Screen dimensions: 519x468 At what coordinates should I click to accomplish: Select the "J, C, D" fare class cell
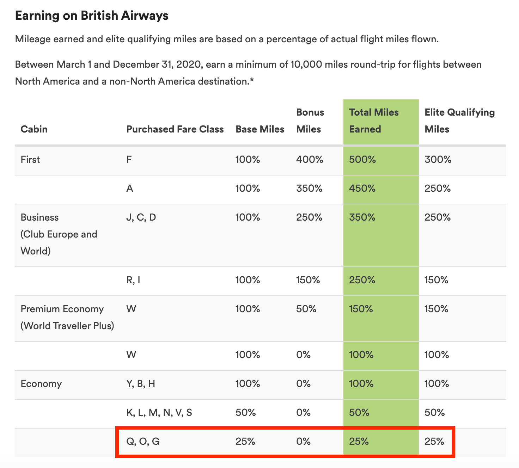pyautogui.click(x=141, y=217)
